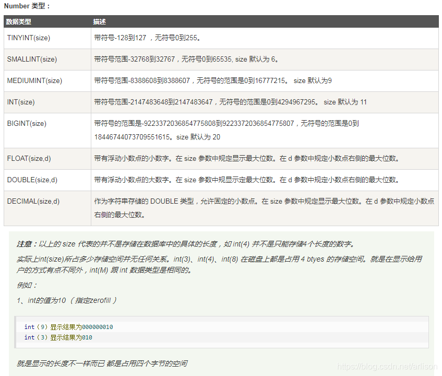Image resolution: width=442 pixels, height=376 pixels.
Task: Click the SMALLINT(size) cell
Action: point(47,60)
